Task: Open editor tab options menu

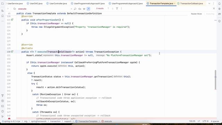Action: pos(214,3)
